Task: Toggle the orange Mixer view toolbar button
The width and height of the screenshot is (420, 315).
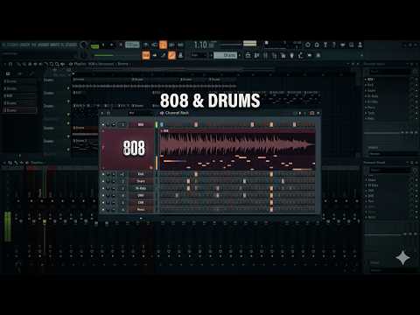Action: [171, 55]
